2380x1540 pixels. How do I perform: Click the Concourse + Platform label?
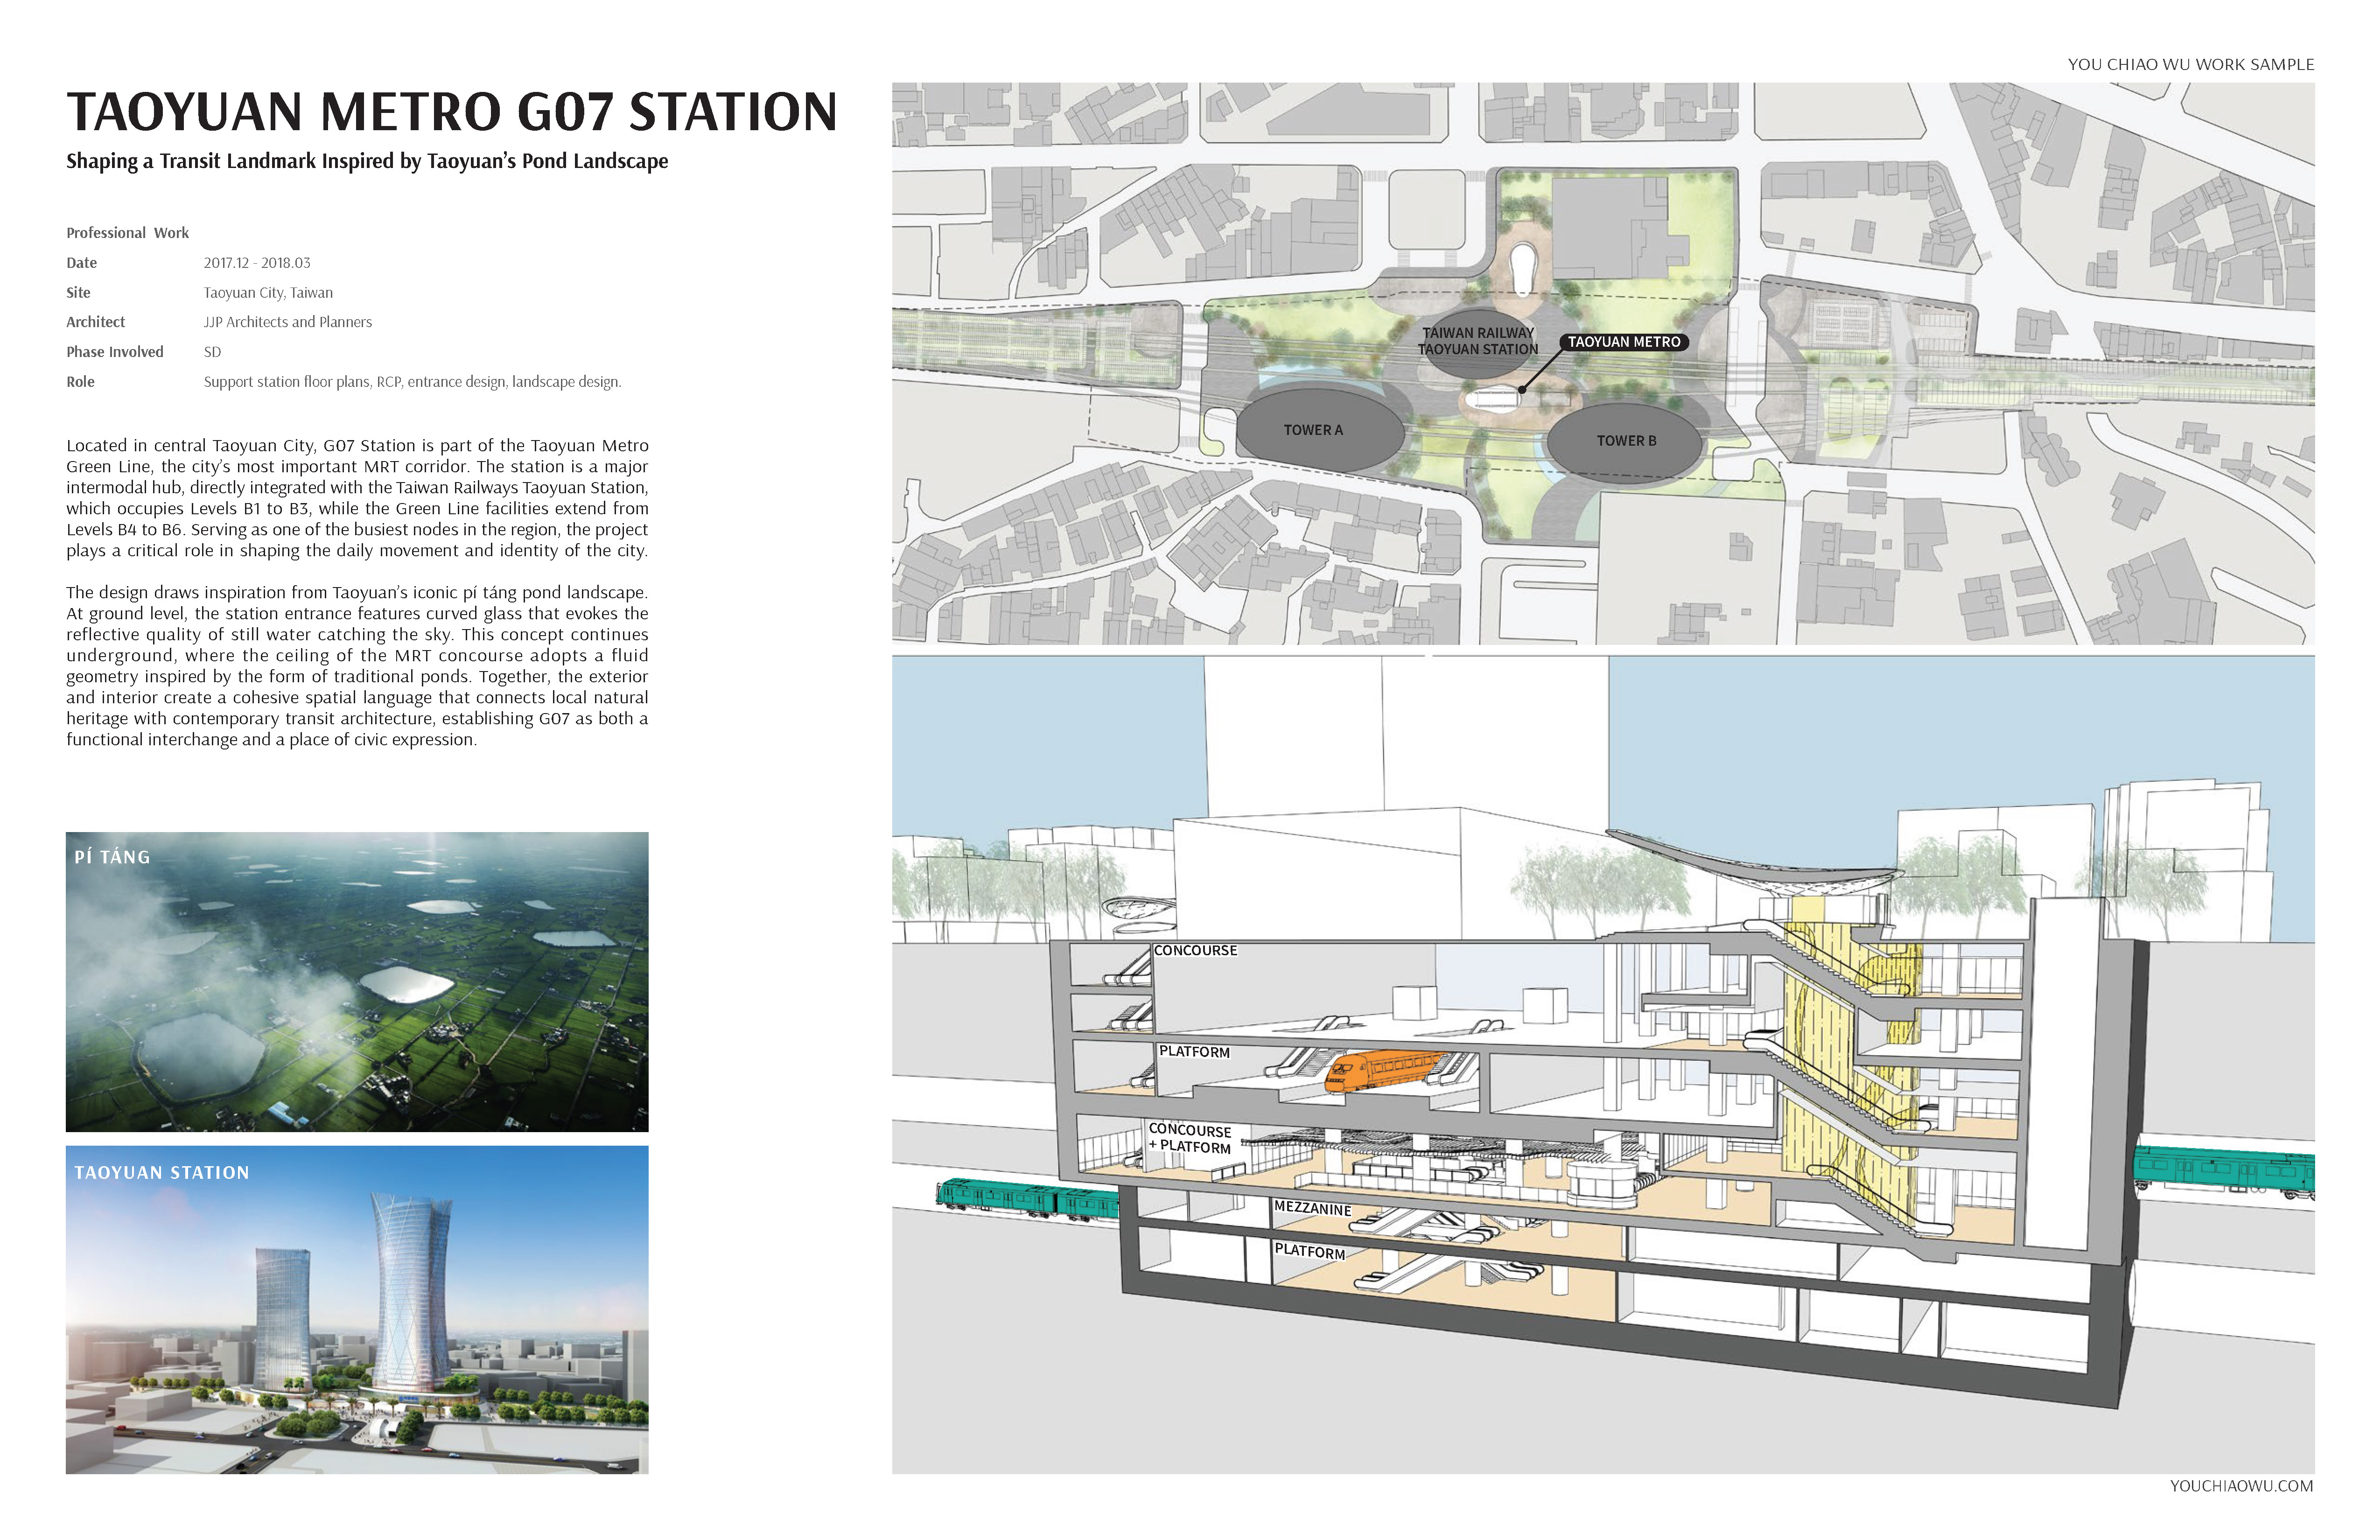(1189, 1138)
